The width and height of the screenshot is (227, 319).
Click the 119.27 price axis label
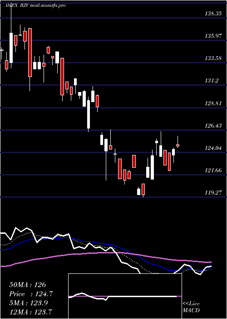pyautogui.click(x=213, y=193)
